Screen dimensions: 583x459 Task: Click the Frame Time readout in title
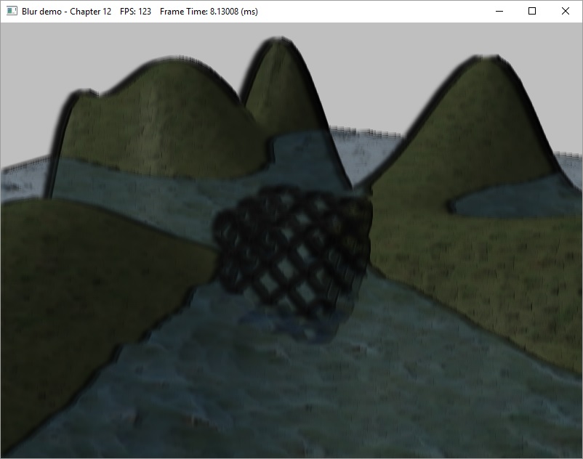pyautogui.click(x=209, y=12)
